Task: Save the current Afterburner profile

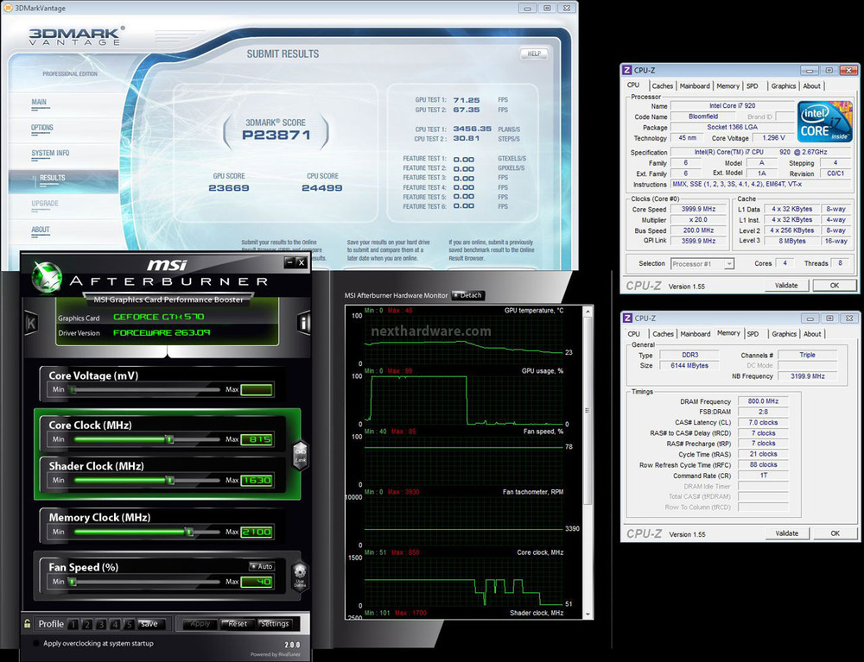Action: point(151,624)
